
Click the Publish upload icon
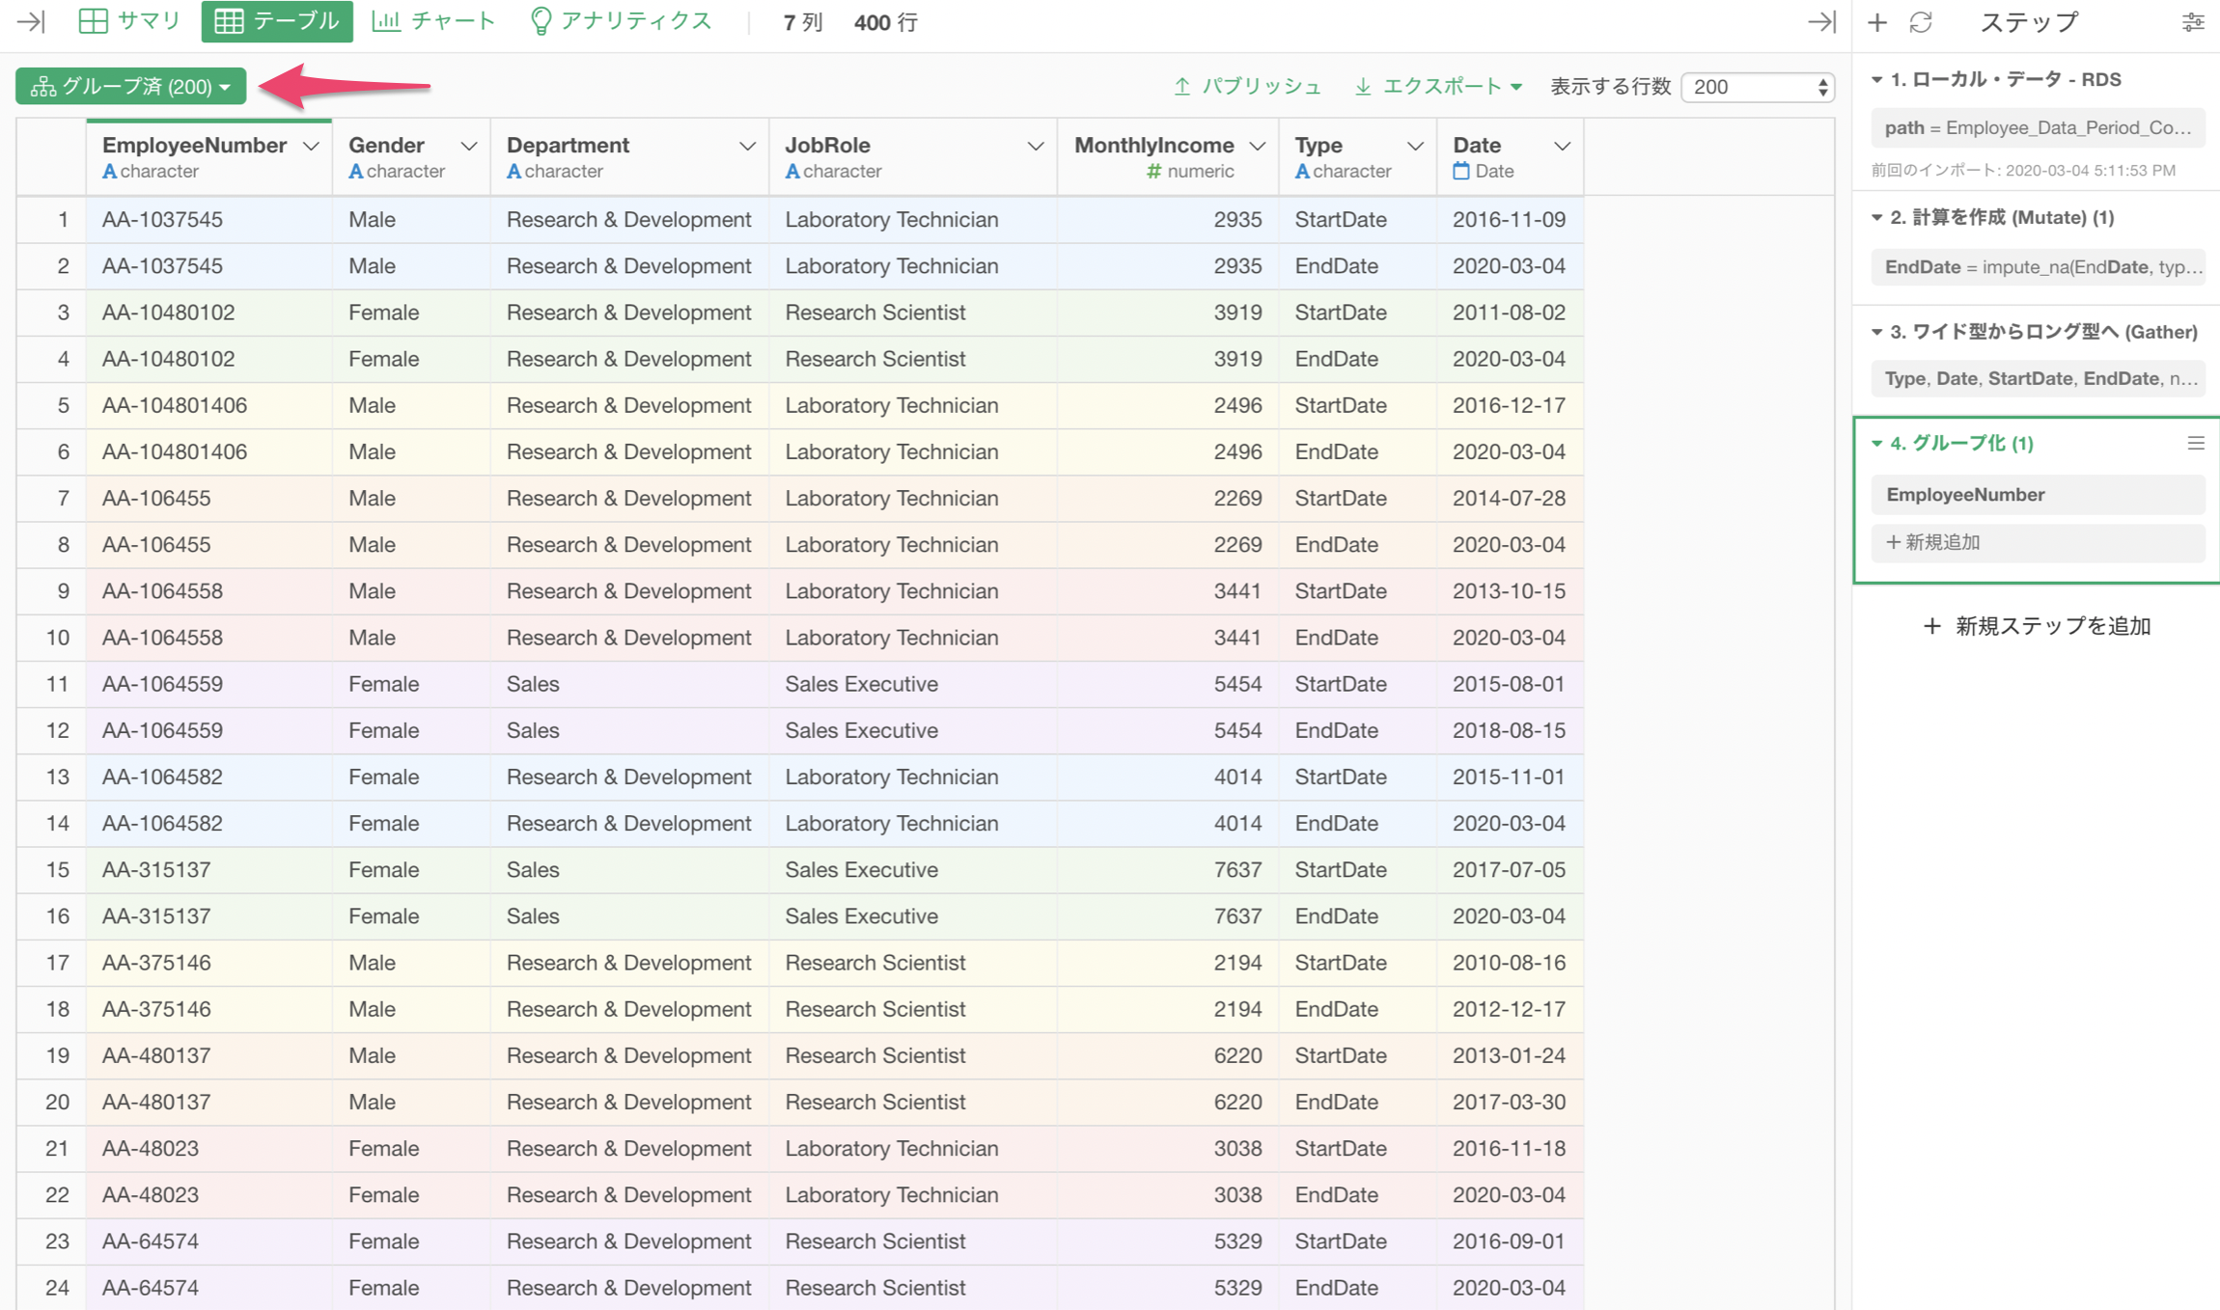pyautogui.click(x=1182, y=87)
